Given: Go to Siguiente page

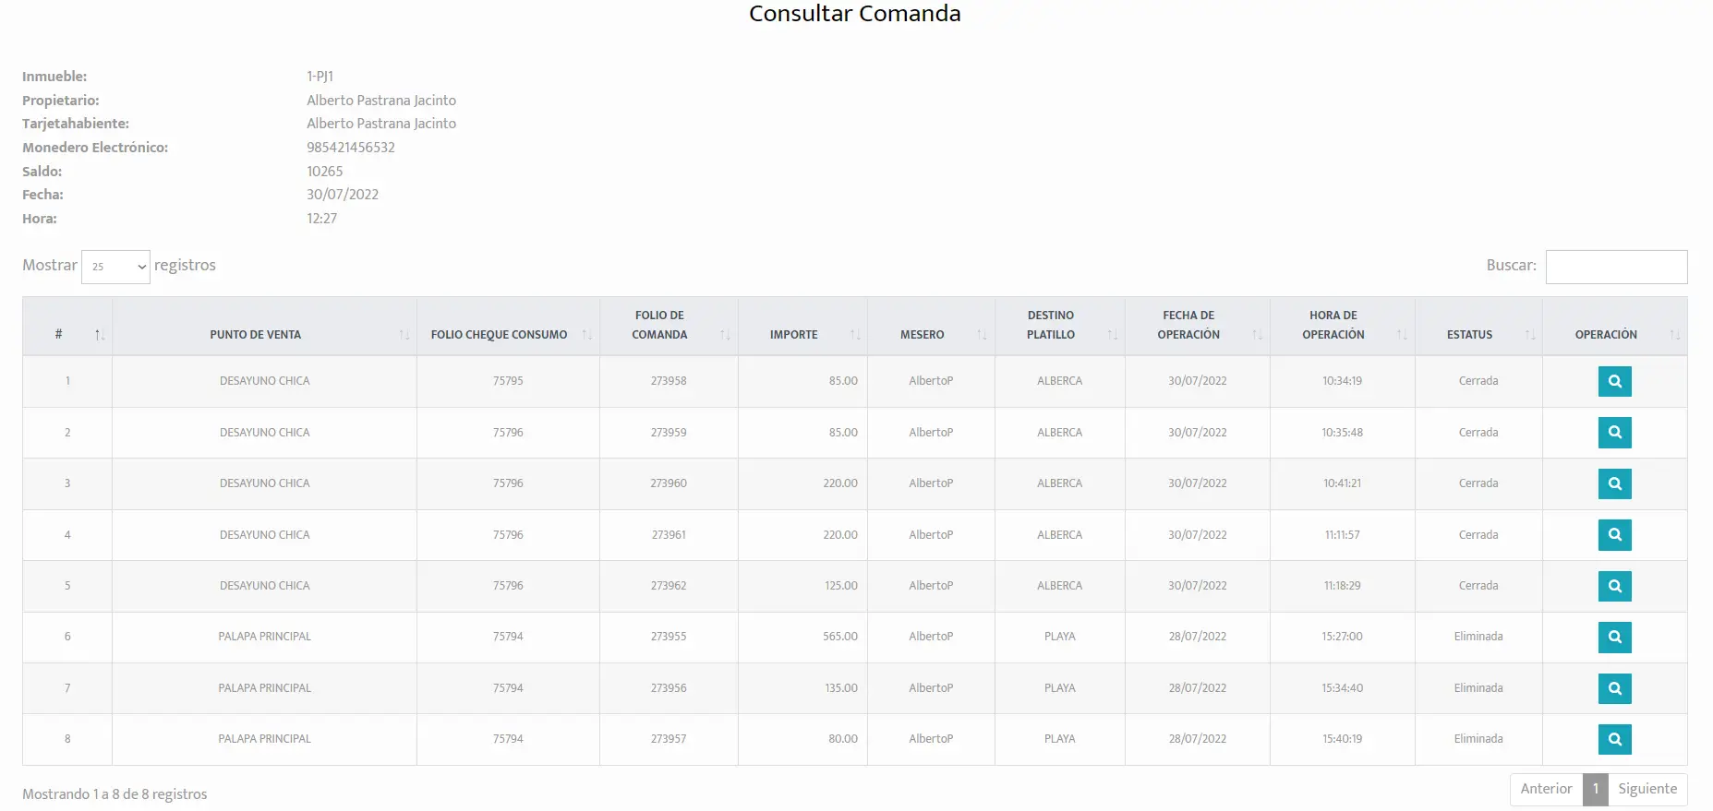Looking at the screenshot, I should [x=1647, y=789].
